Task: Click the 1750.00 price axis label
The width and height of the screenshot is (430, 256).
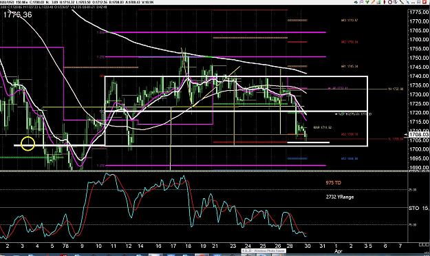Action: (419, 58)
